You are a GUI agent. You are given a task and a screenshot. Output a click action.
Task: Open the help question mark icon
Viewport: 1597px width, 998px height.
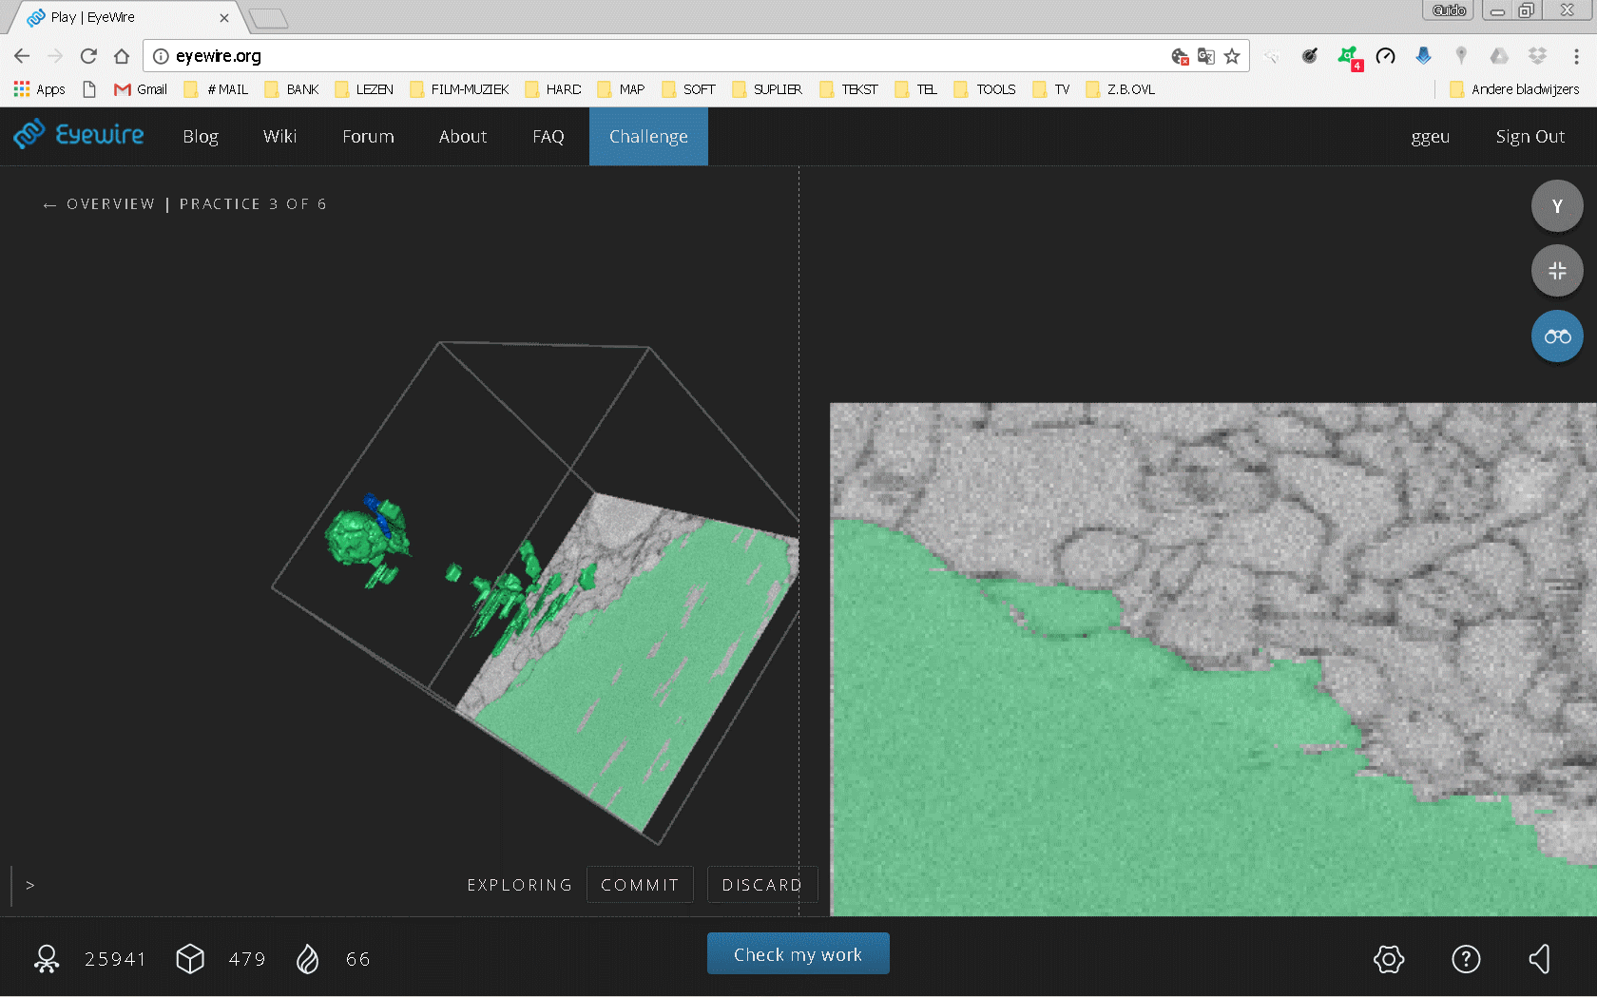pyautogui.click(x=1465, y=959)
